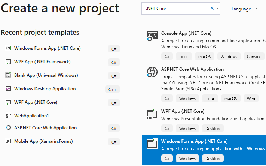Open the Language filter dropdown
The image size is (266, 166).
click(x=245, y=9)
